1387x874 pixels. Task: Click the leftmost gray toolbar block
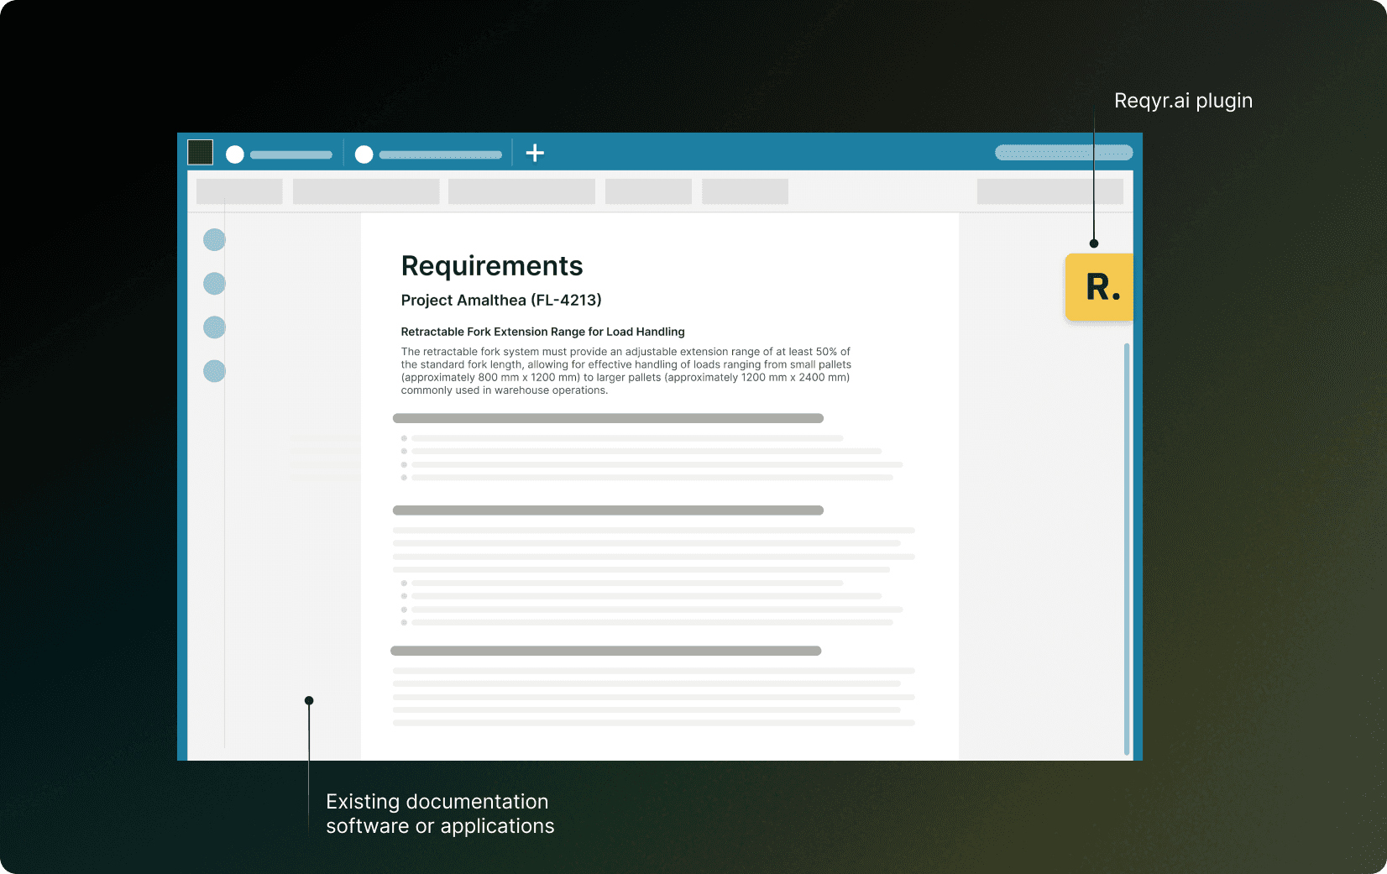[x=239, y=191]
